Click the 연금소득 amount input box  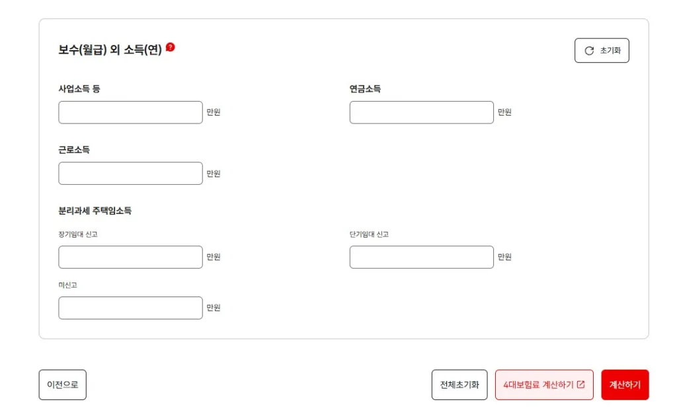pyautogui.click(x=421, y=112)
